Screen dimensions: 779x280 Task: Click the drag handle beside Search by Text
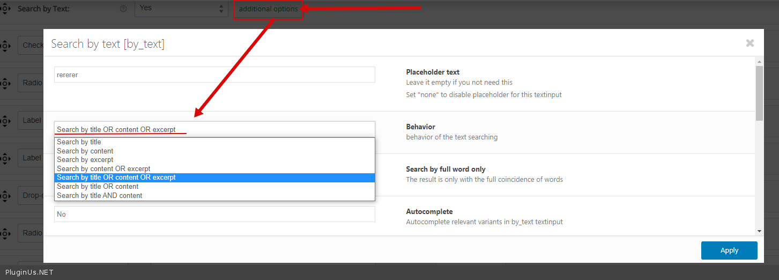click(x=5, y=9)
